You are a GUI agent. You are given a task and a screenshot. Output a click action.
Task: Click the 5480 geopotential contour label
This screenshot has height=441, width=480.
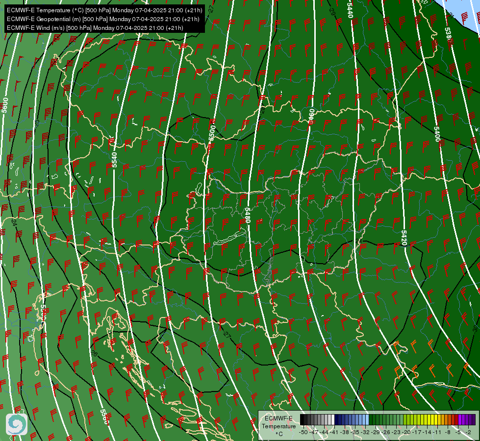click(247, 215)
